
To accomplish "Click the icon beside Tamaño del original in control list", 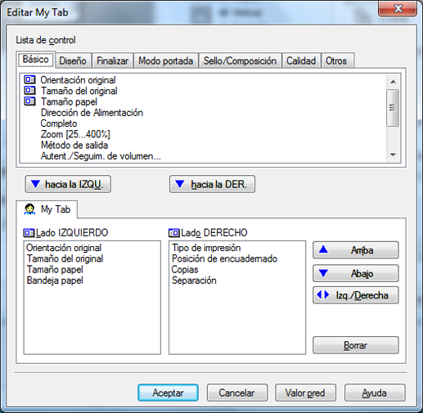I will (x=29, y=90).
